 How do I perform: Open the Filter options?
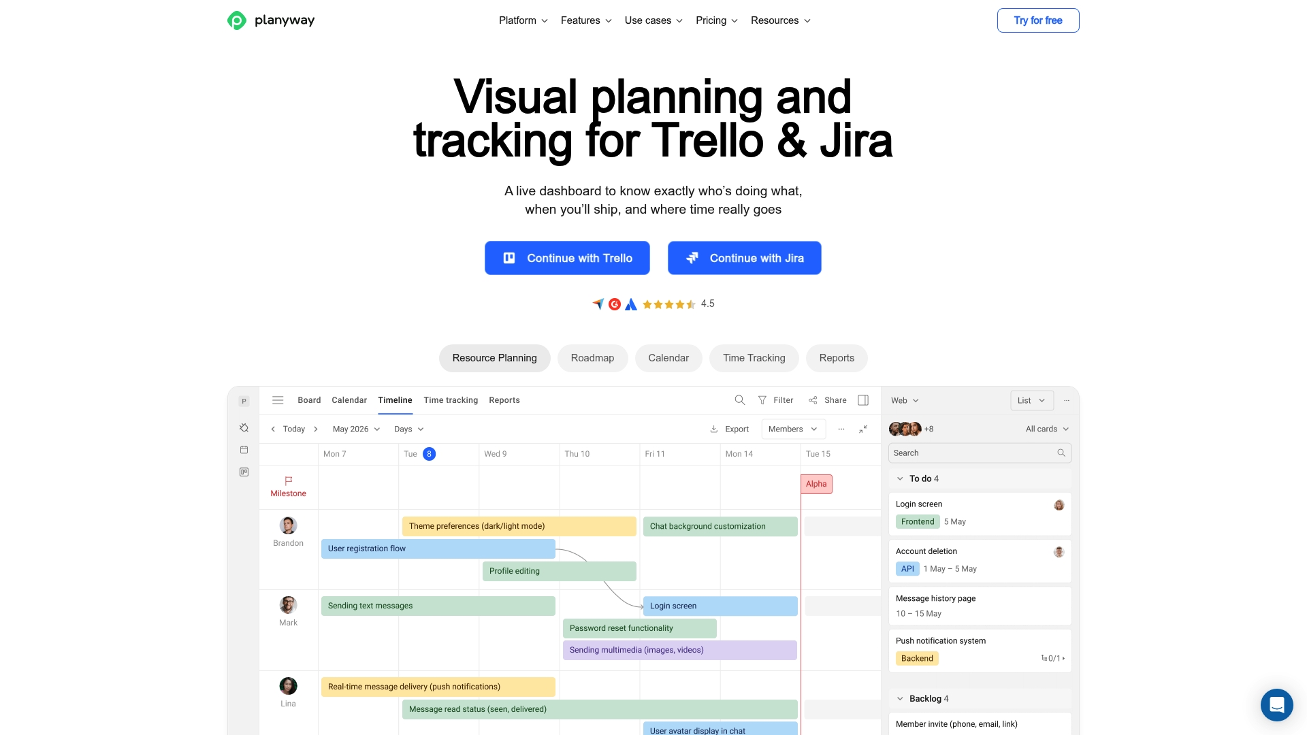click(776, 400)
